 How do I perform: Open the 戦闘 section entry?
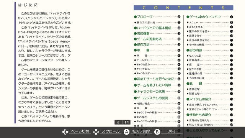tap(210, 84)
